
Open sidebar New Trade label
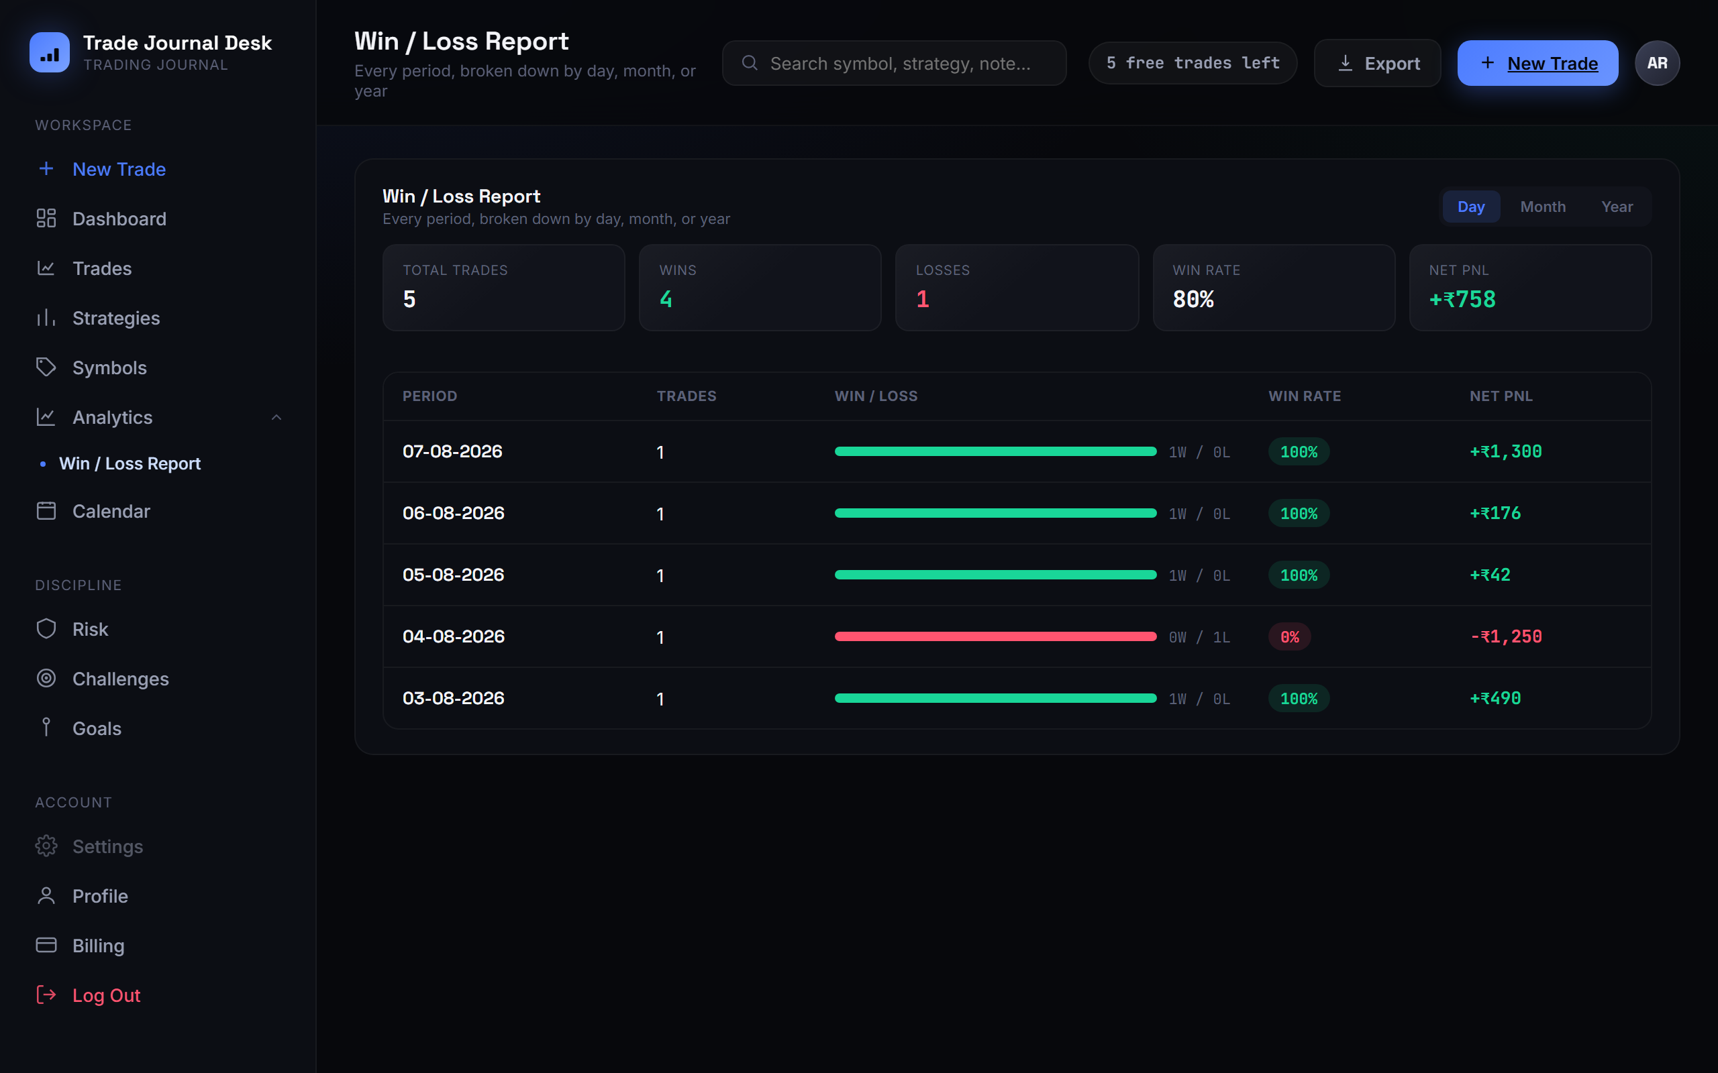119,169
